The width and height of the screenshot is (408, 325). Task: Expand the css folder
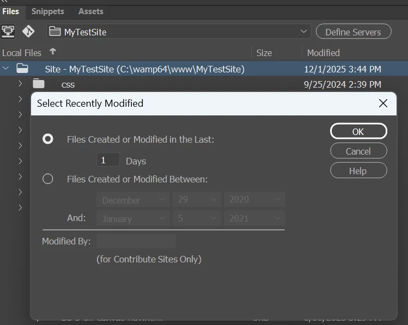coord(20,83)
